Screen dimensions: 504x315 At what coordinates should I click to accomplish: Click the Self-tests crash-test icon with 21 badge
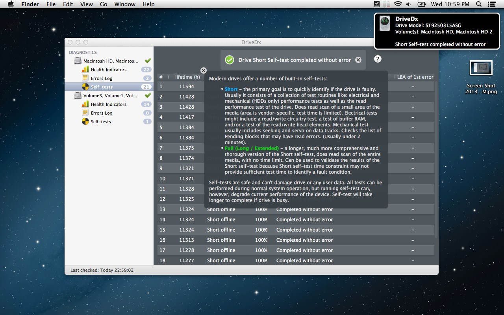tap(85, 87)
